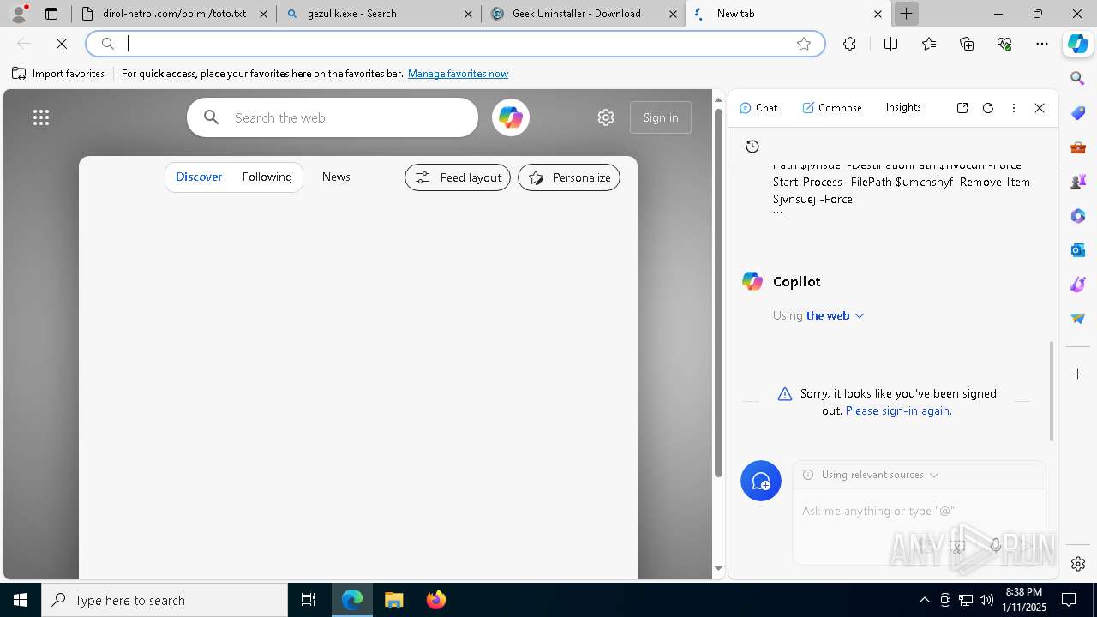This screenshot has width=1097, height=617.
Task: Open sidebar Microsoft 365 icon
Action: coord(1078,216)
